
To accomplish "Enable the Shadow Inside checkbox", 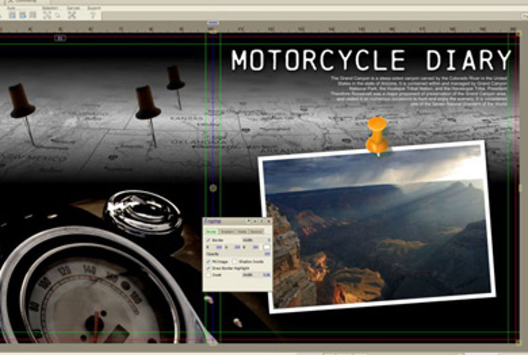I will click(234, 262).
